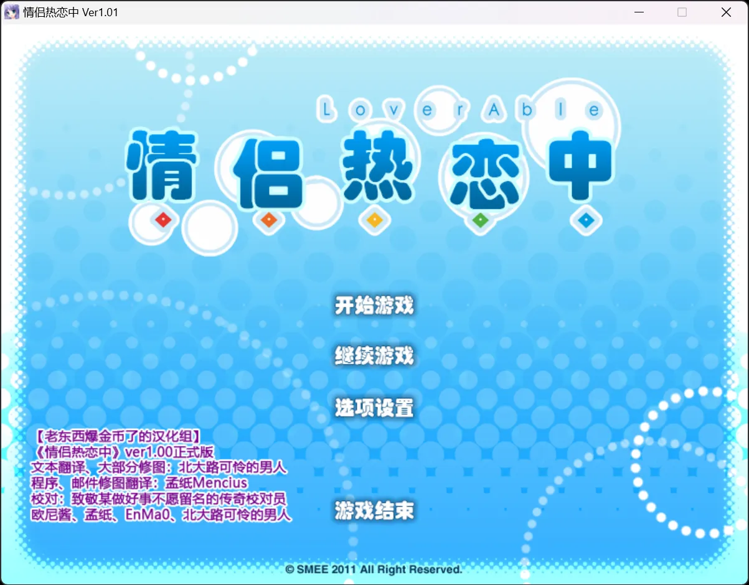Click the yellow diamond decoration
749x585 pixels.
pyautogui.click(x=374, y=219)
